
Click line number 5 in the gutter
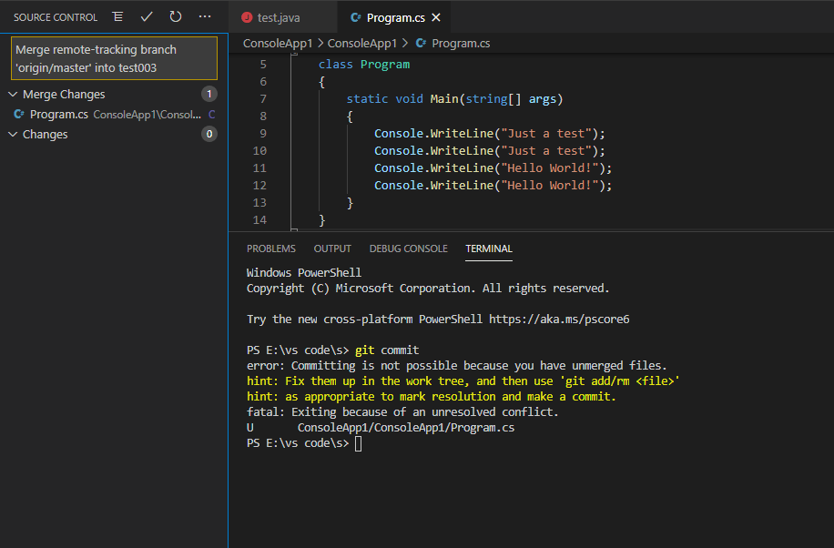263,65
